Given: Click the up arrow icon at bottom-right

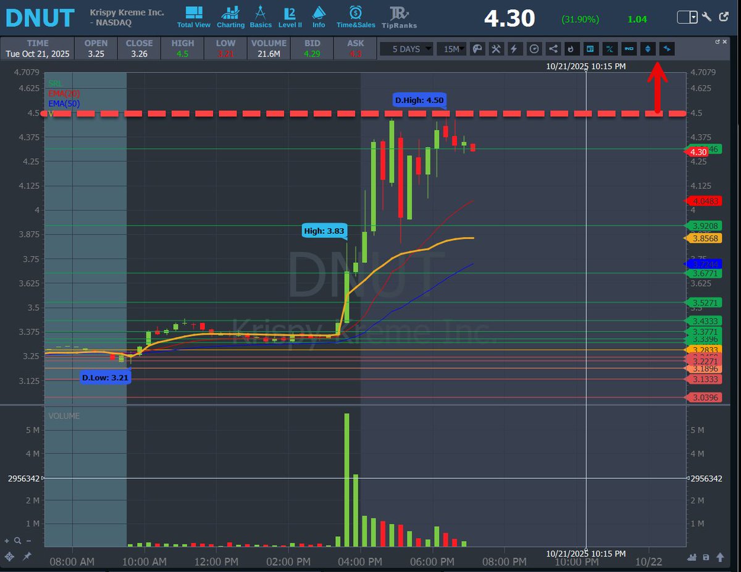Looking at the screenshot, I should pos(721,557).
